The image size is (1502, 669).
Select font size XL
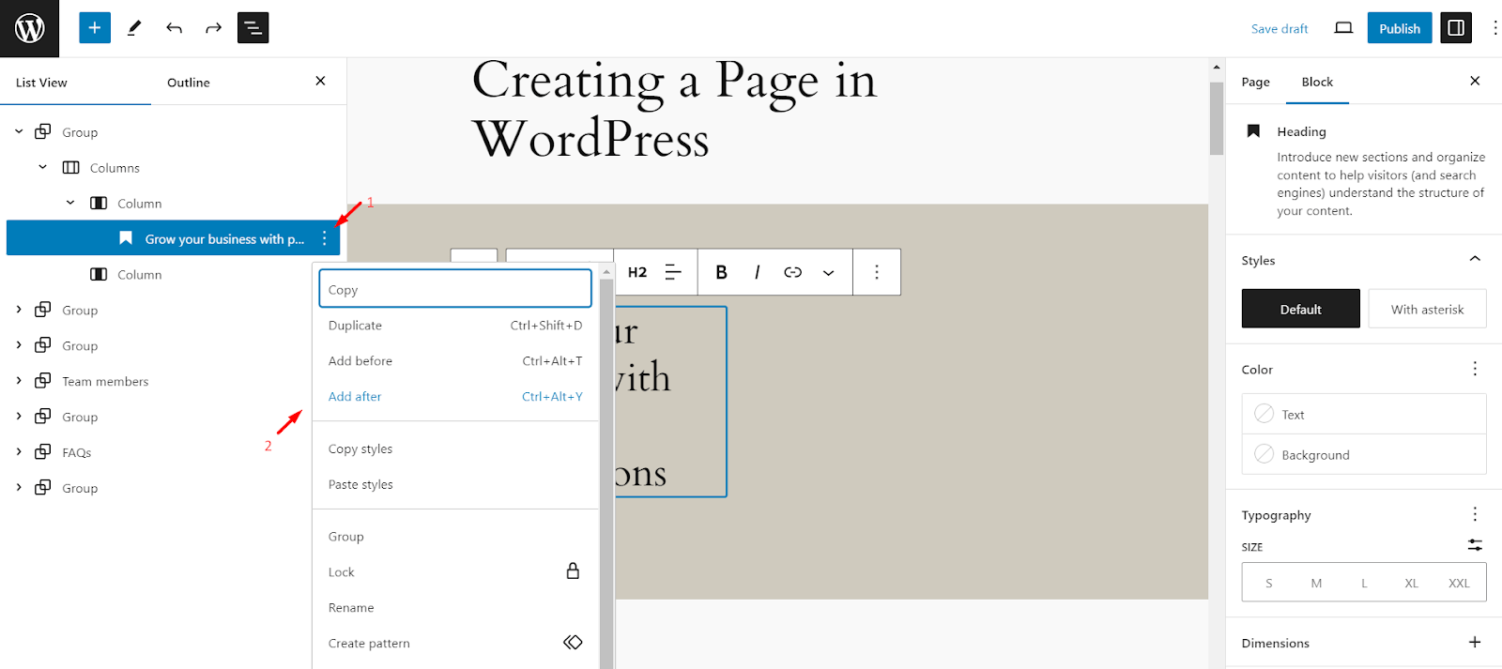coord(1411,583)
